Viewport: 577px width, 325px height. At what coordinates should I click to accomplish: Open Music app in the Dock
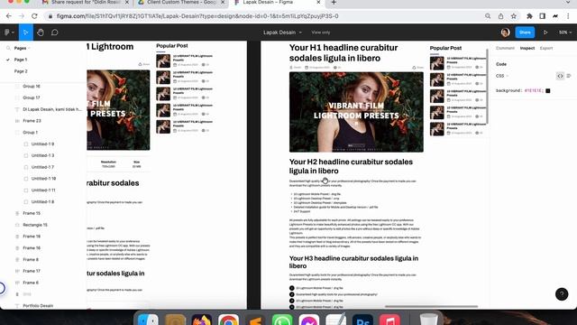389,320
